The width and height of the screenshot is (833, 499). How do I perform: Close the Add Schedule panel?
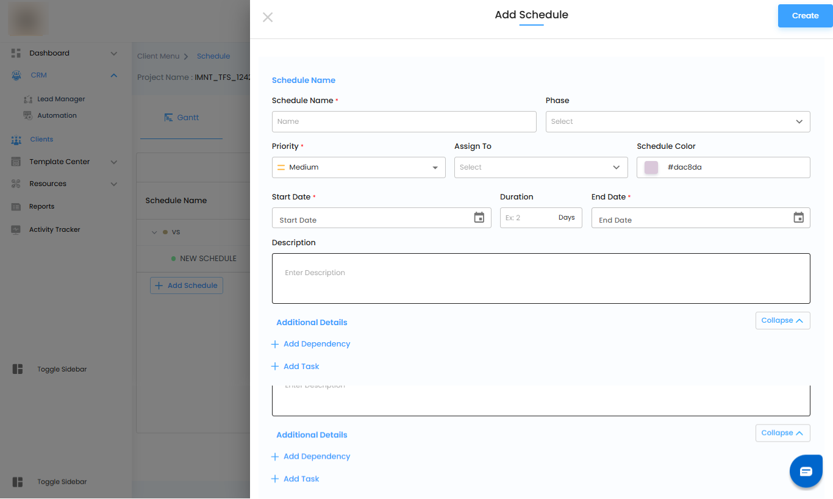pos(268,17)
